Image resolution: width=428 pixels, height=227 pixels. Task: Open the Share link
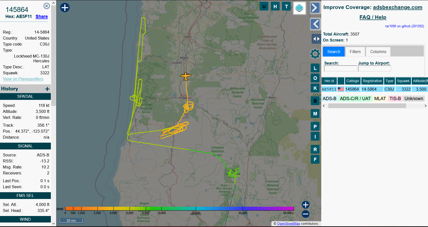(x=42, y=17)
